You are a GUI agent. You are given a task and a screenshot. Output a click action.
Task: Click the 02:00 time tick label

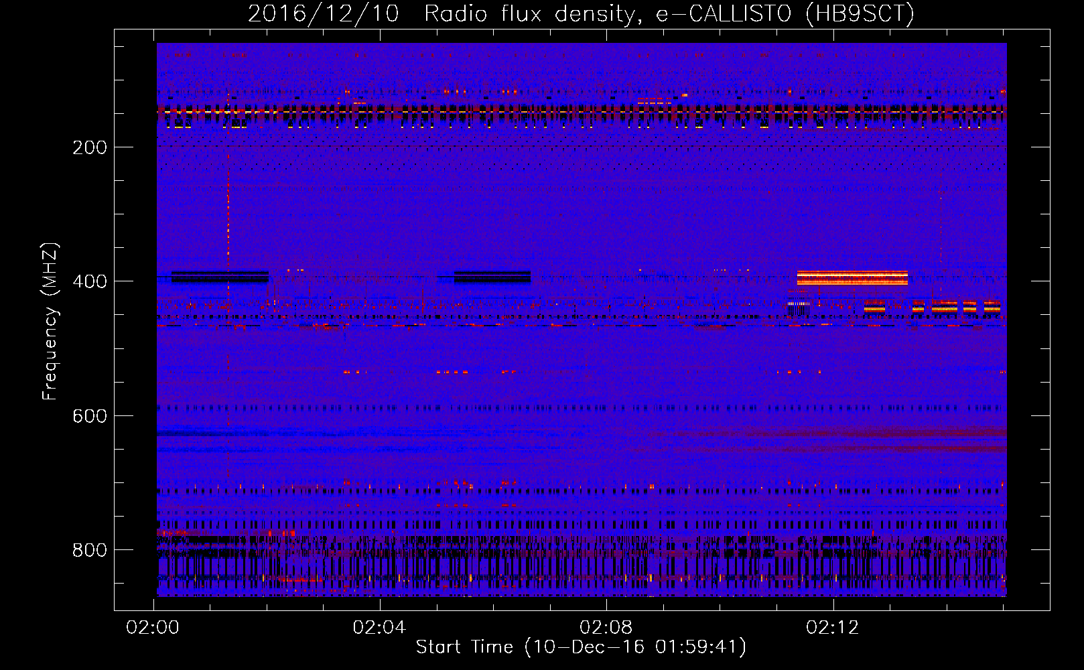(153, 627)
